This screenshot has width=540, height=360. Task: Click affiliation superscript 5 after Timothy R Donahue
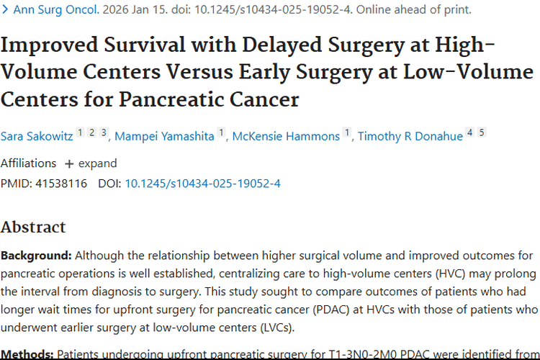482,132
